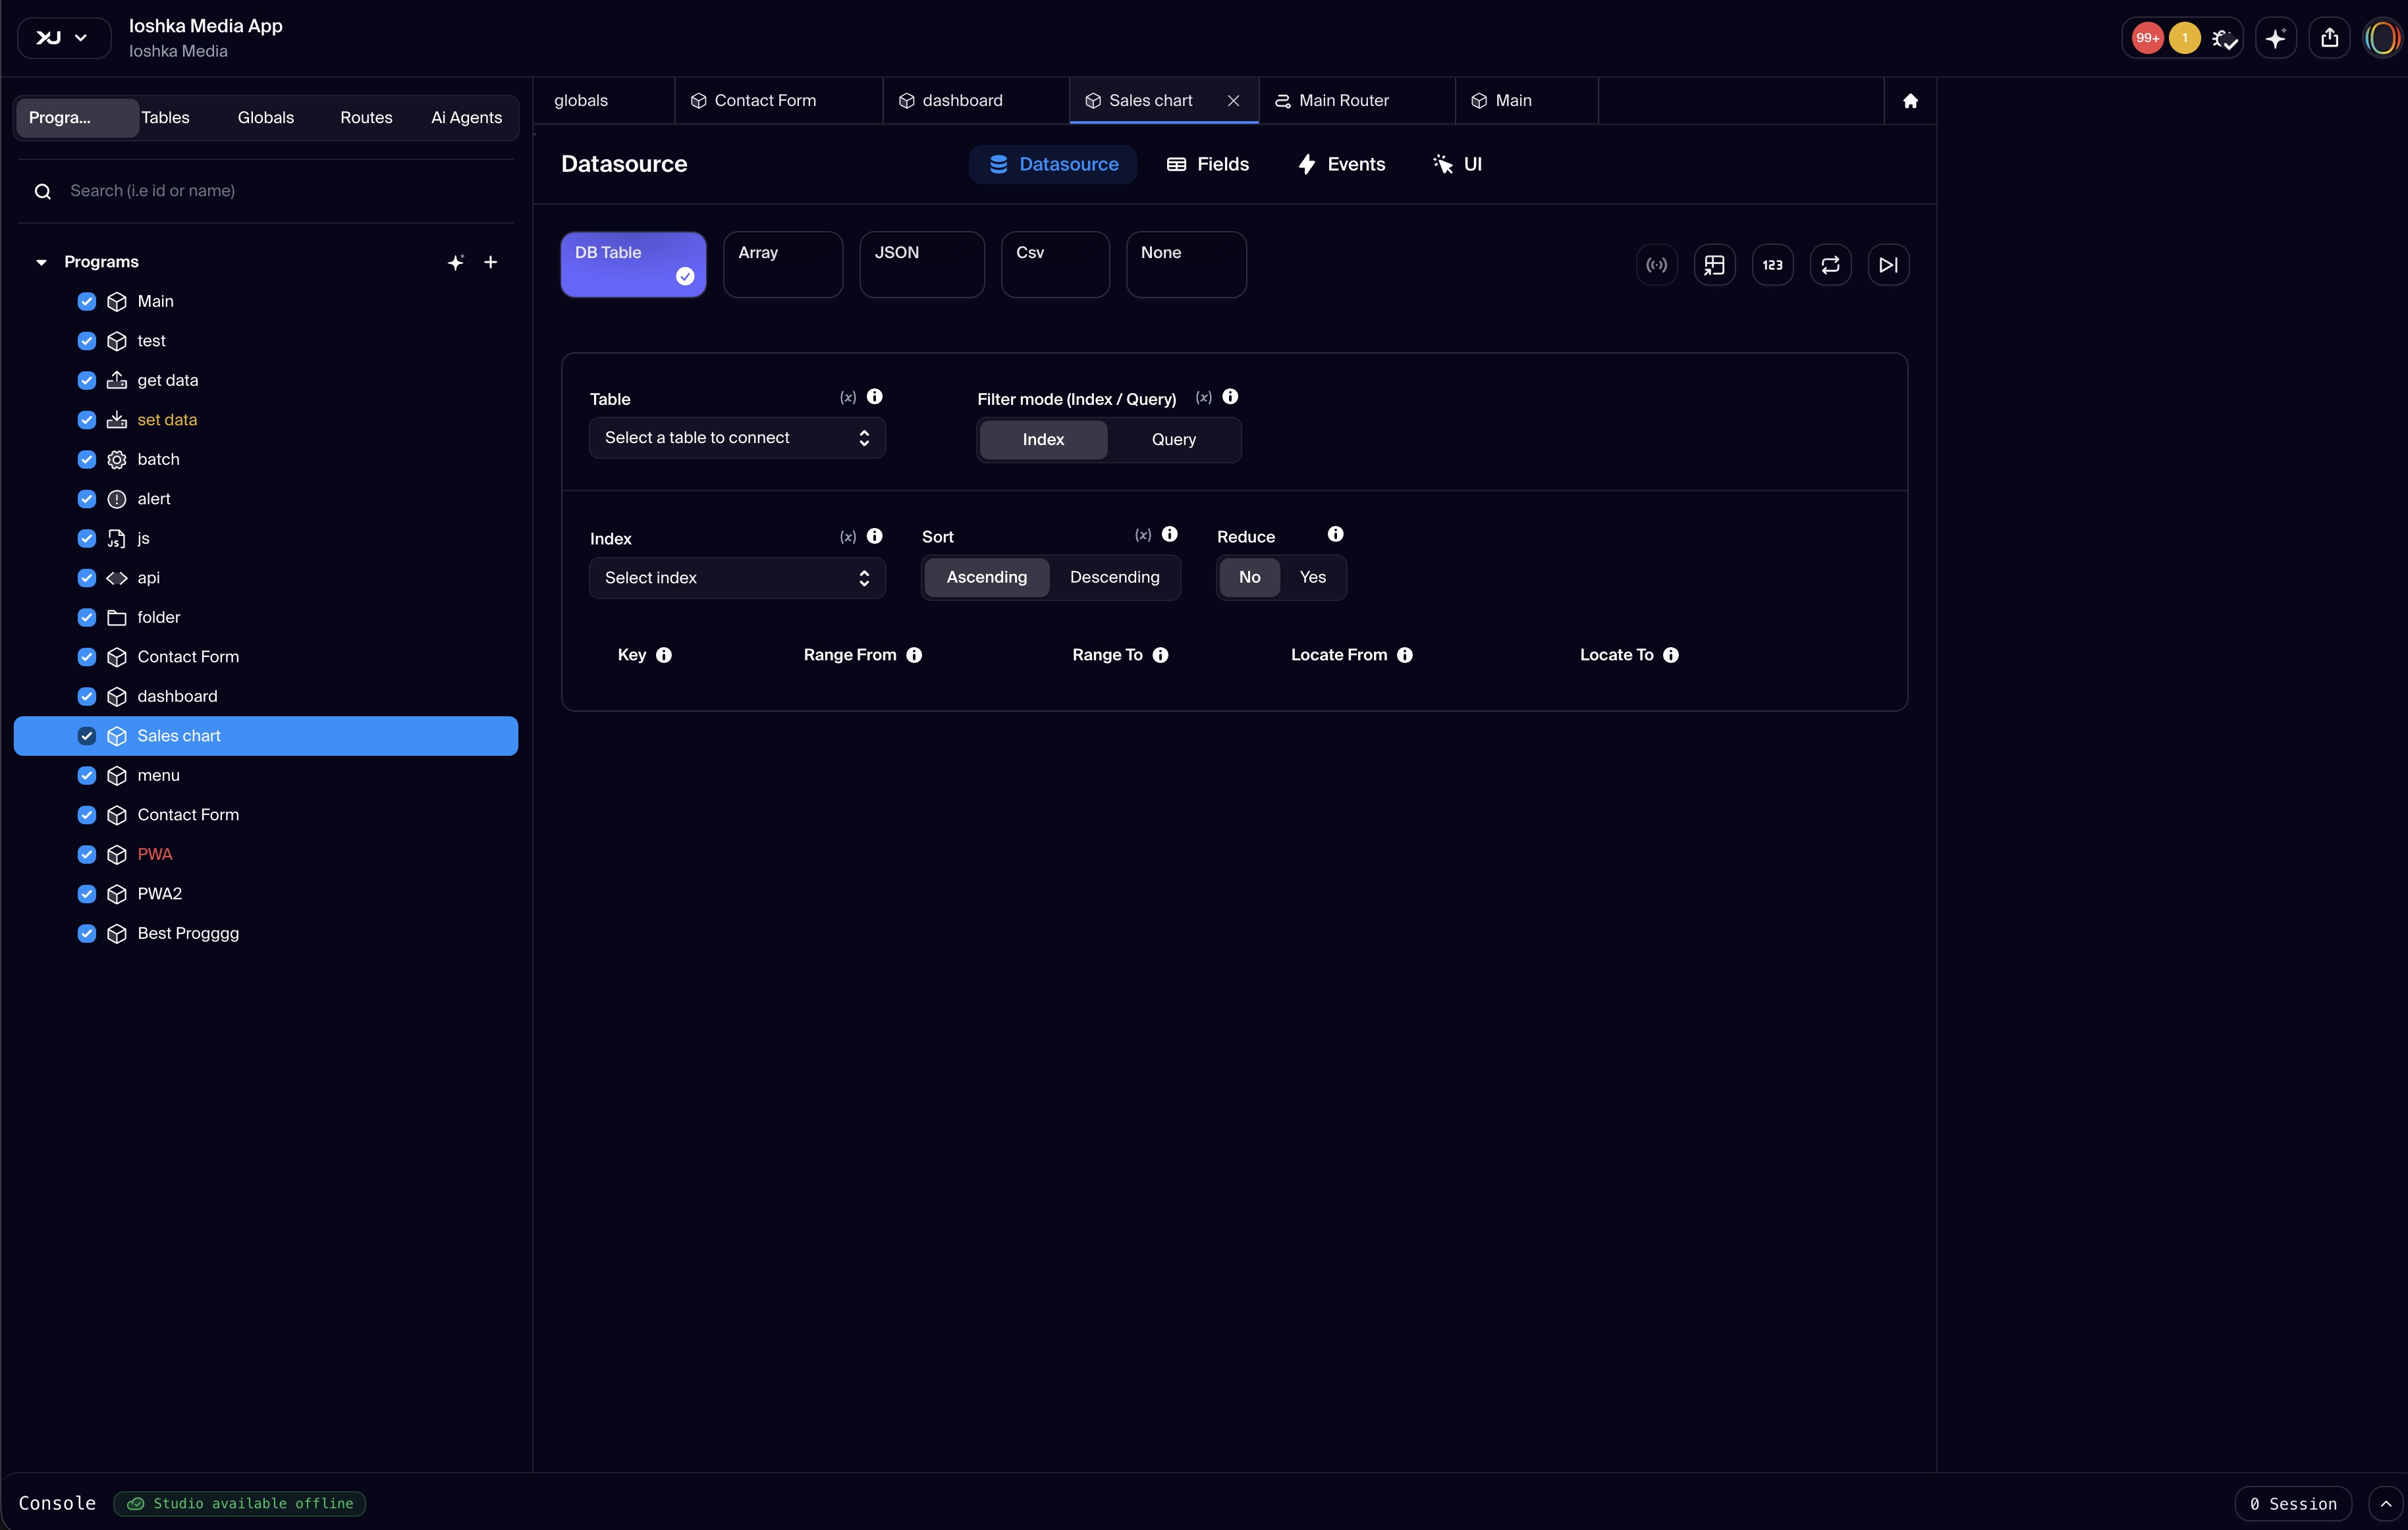Image resolution: width=2408 pixels, height=1530 pixels.
Task: Uncheck the checkbox beside get data
Action: click(87, 381)
